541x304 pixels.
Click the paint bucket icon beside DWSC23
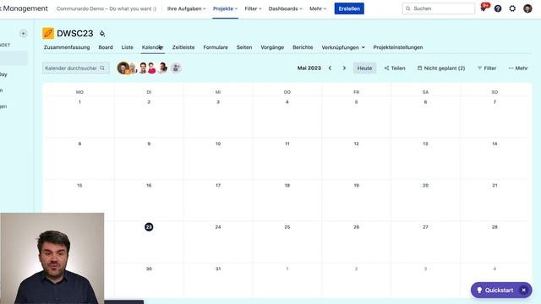coord(102,34)
